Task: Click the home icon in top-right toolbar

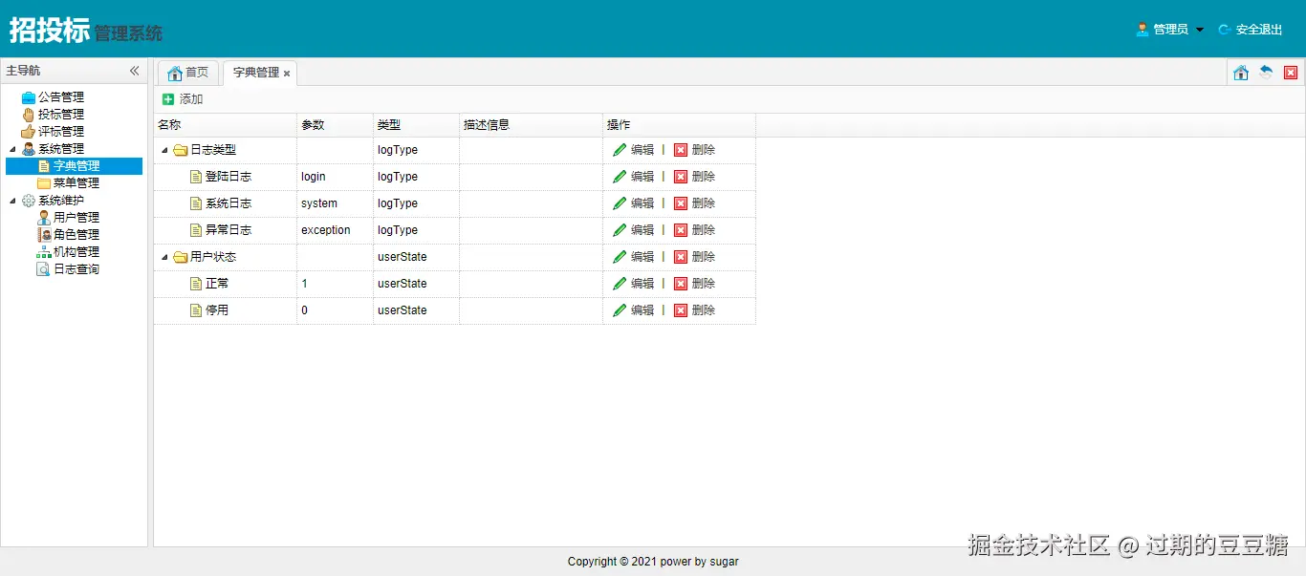Action: 1241,73
